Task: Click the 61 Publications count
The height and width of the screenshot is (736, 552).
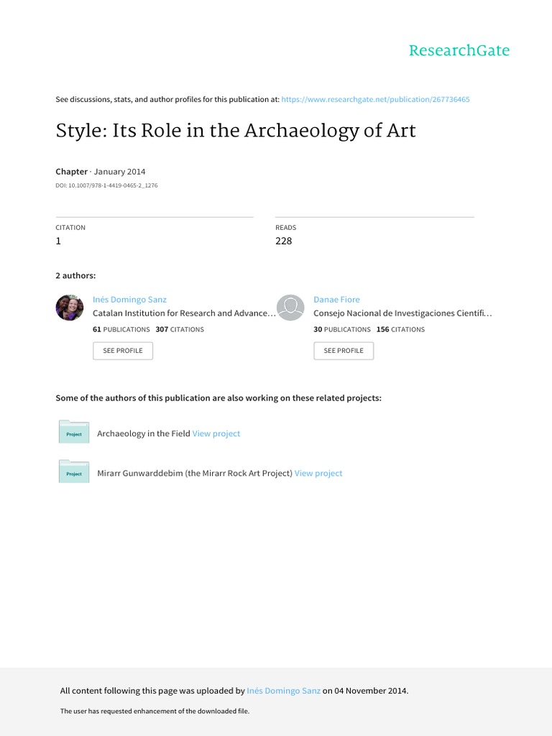Action: tap(121, 329)
